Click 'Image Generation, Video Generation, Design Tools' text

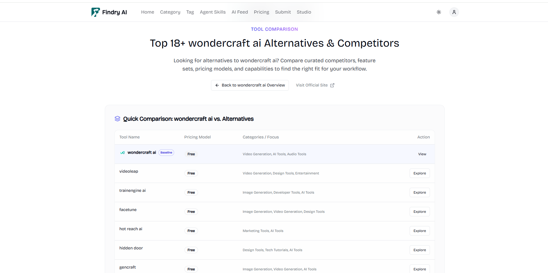(x=284, y=212)
